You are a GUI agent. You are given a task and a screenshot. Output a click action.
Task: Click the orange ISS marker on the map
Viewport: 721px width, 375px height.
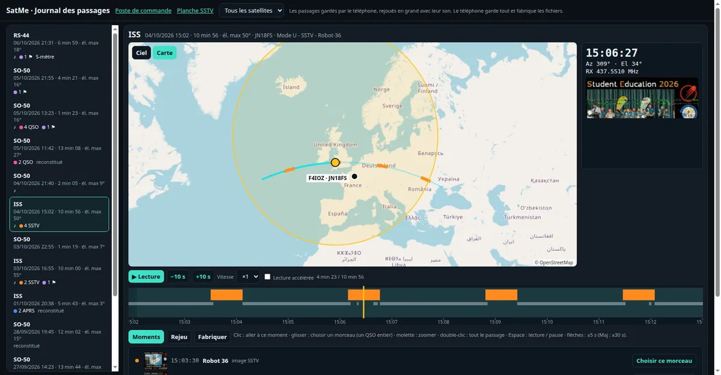tap(335, 163)
